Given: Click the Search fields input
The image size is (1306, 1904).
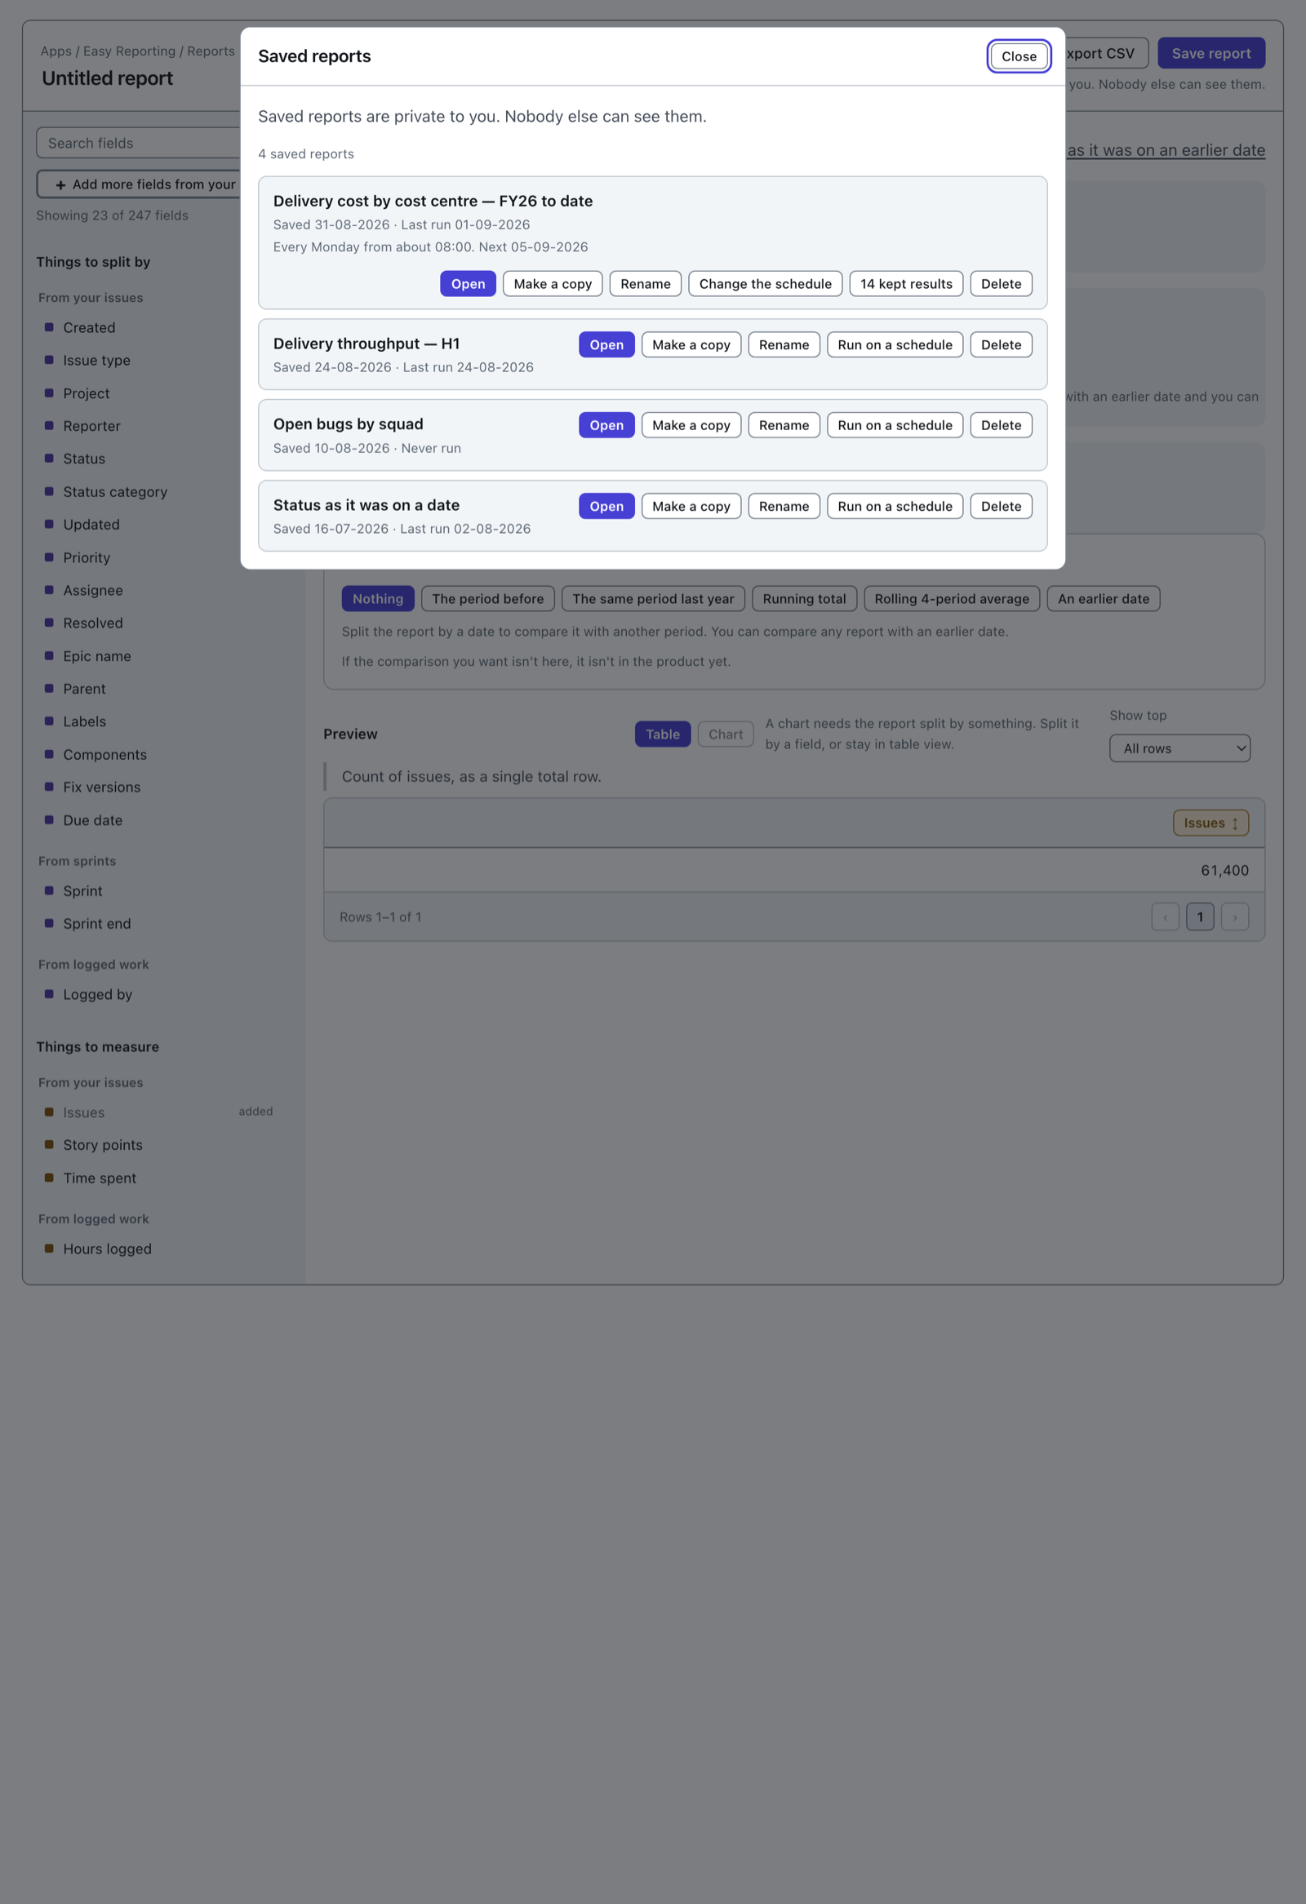Looking at the screenshot, I should click(x=139, y=143).
